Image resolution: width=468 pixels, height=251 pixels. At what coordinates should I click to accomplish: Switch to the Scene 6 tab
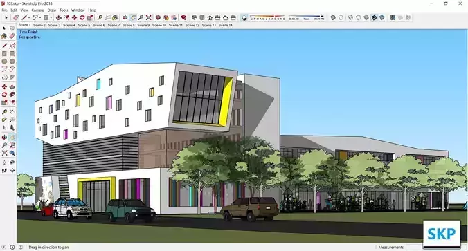99,25
